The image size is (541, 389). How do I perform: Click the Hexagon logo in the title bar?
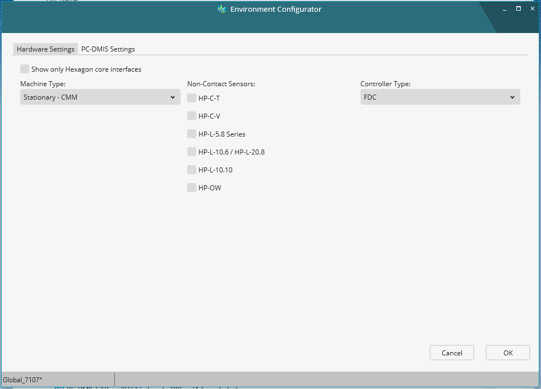point(222,9)
